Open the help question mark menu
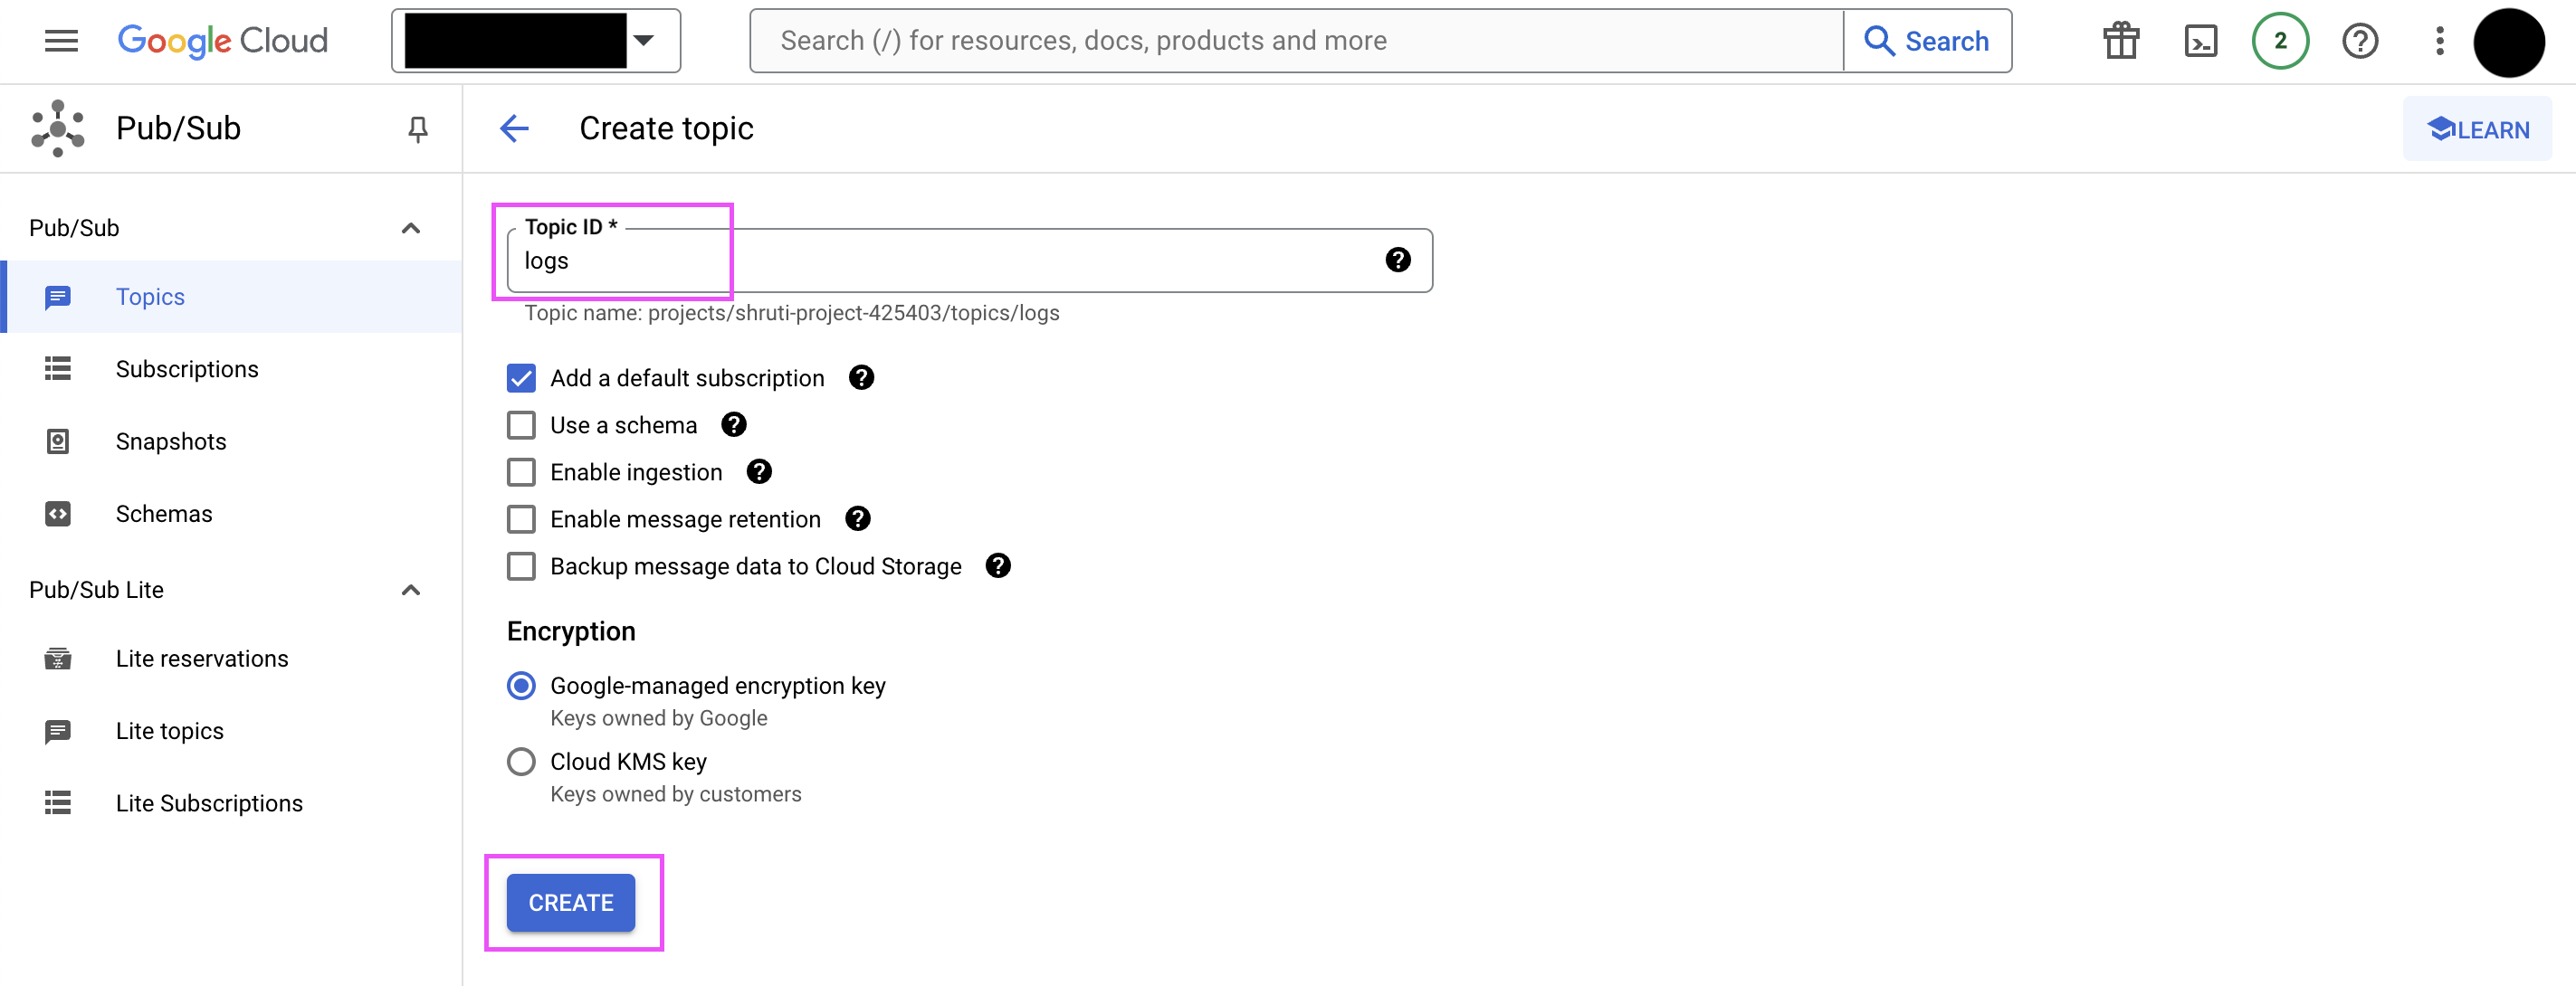Screen dimensions: 2576x986 coord(2360,41)
